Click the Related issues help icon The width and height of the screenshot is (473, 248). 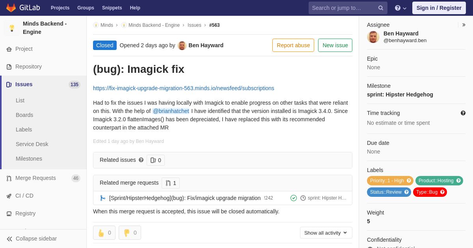click(x=141, y=160)
